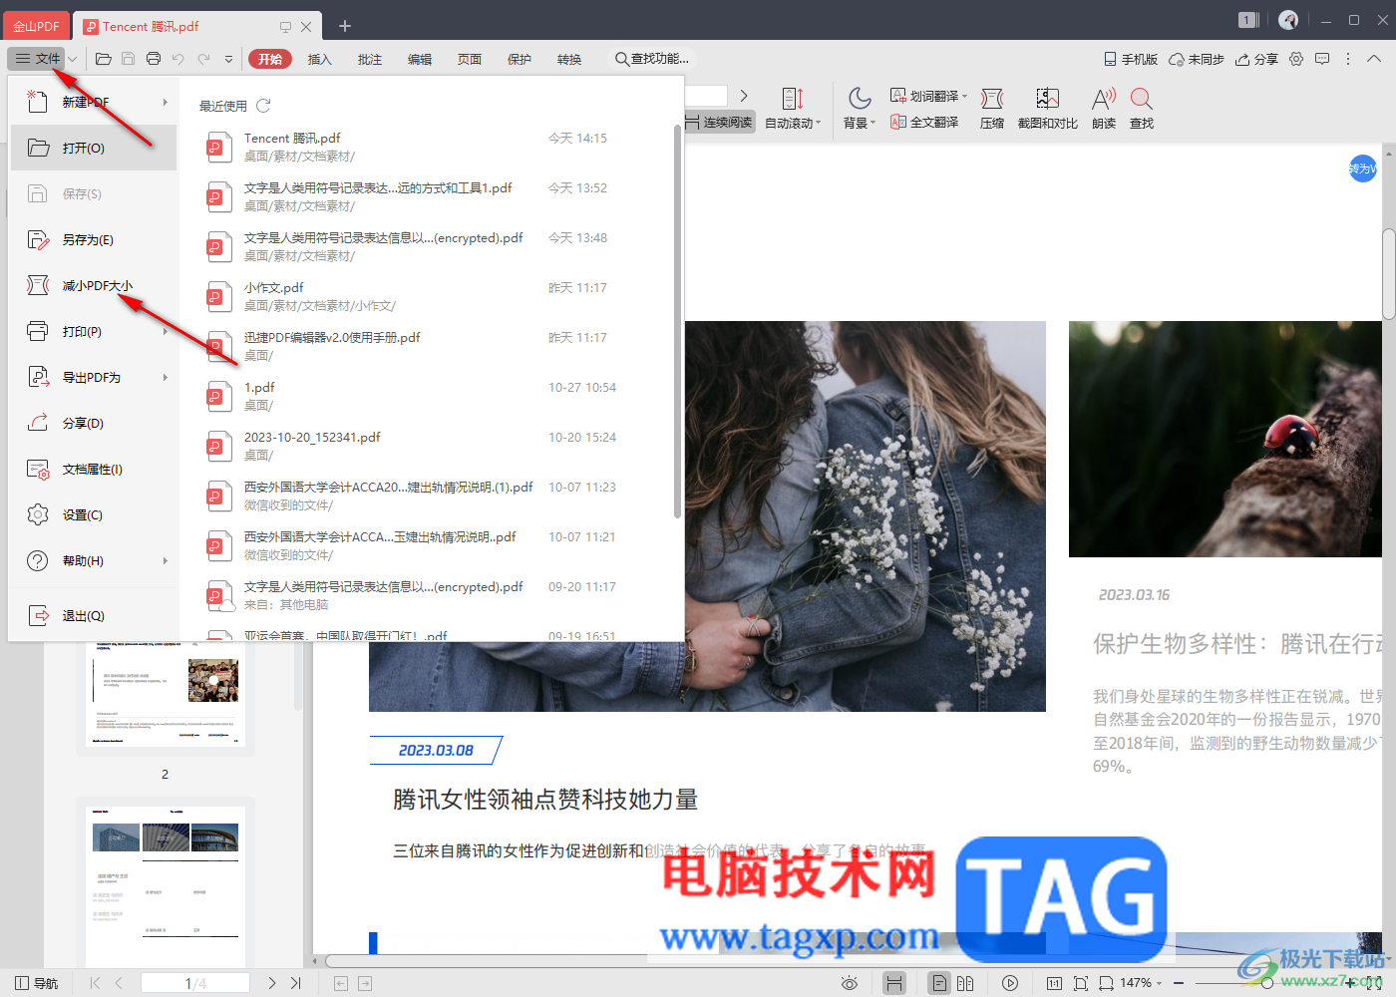Collapse the ribbon with the chevron-up arrow
The image size is (1396, 997).
click(1374, 59)
